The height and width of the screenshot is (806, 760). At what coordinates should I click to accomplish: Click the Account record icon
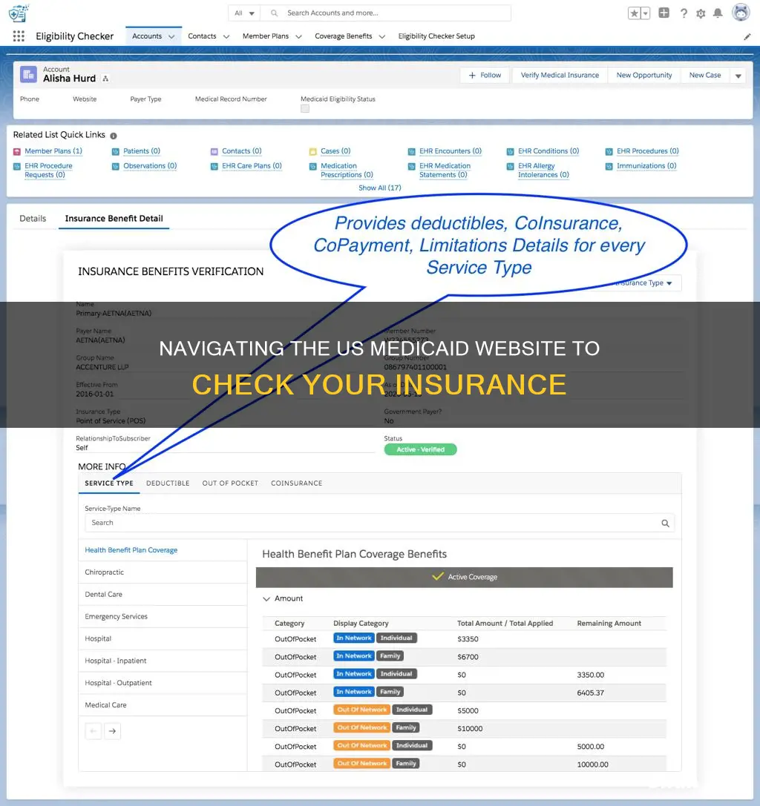(28, 75)
